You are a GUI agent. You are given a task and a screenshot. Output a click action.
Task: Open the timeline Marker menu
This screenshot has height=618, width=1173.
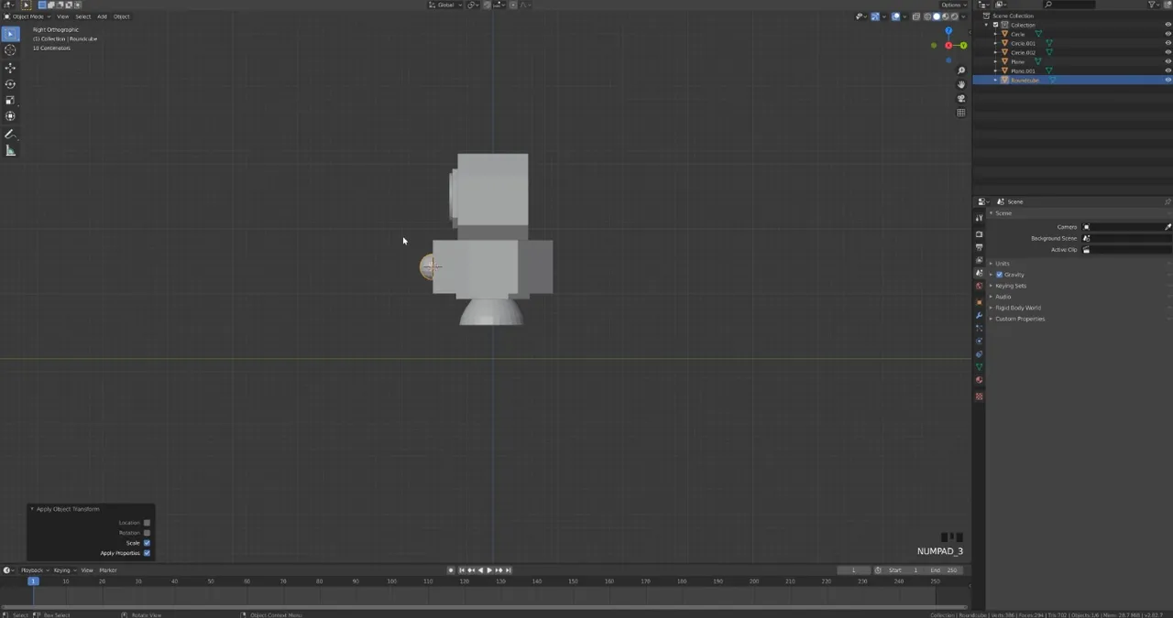click(108, 570)
